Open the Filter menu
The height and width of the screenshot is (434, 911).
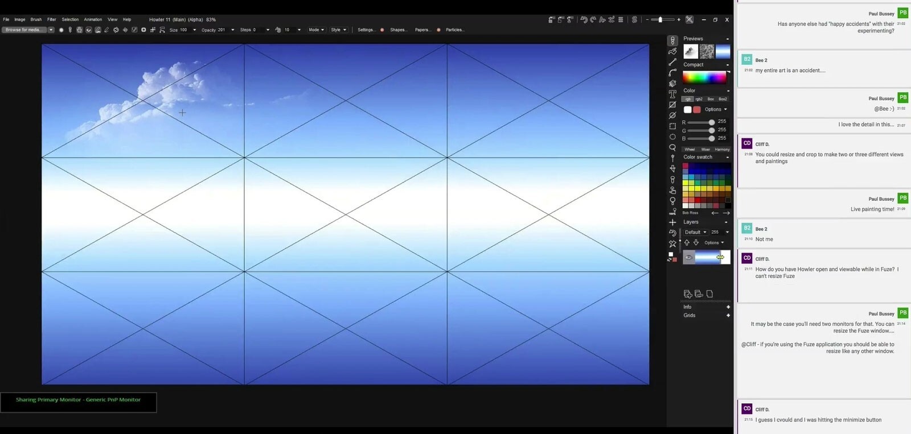[51, 19]
